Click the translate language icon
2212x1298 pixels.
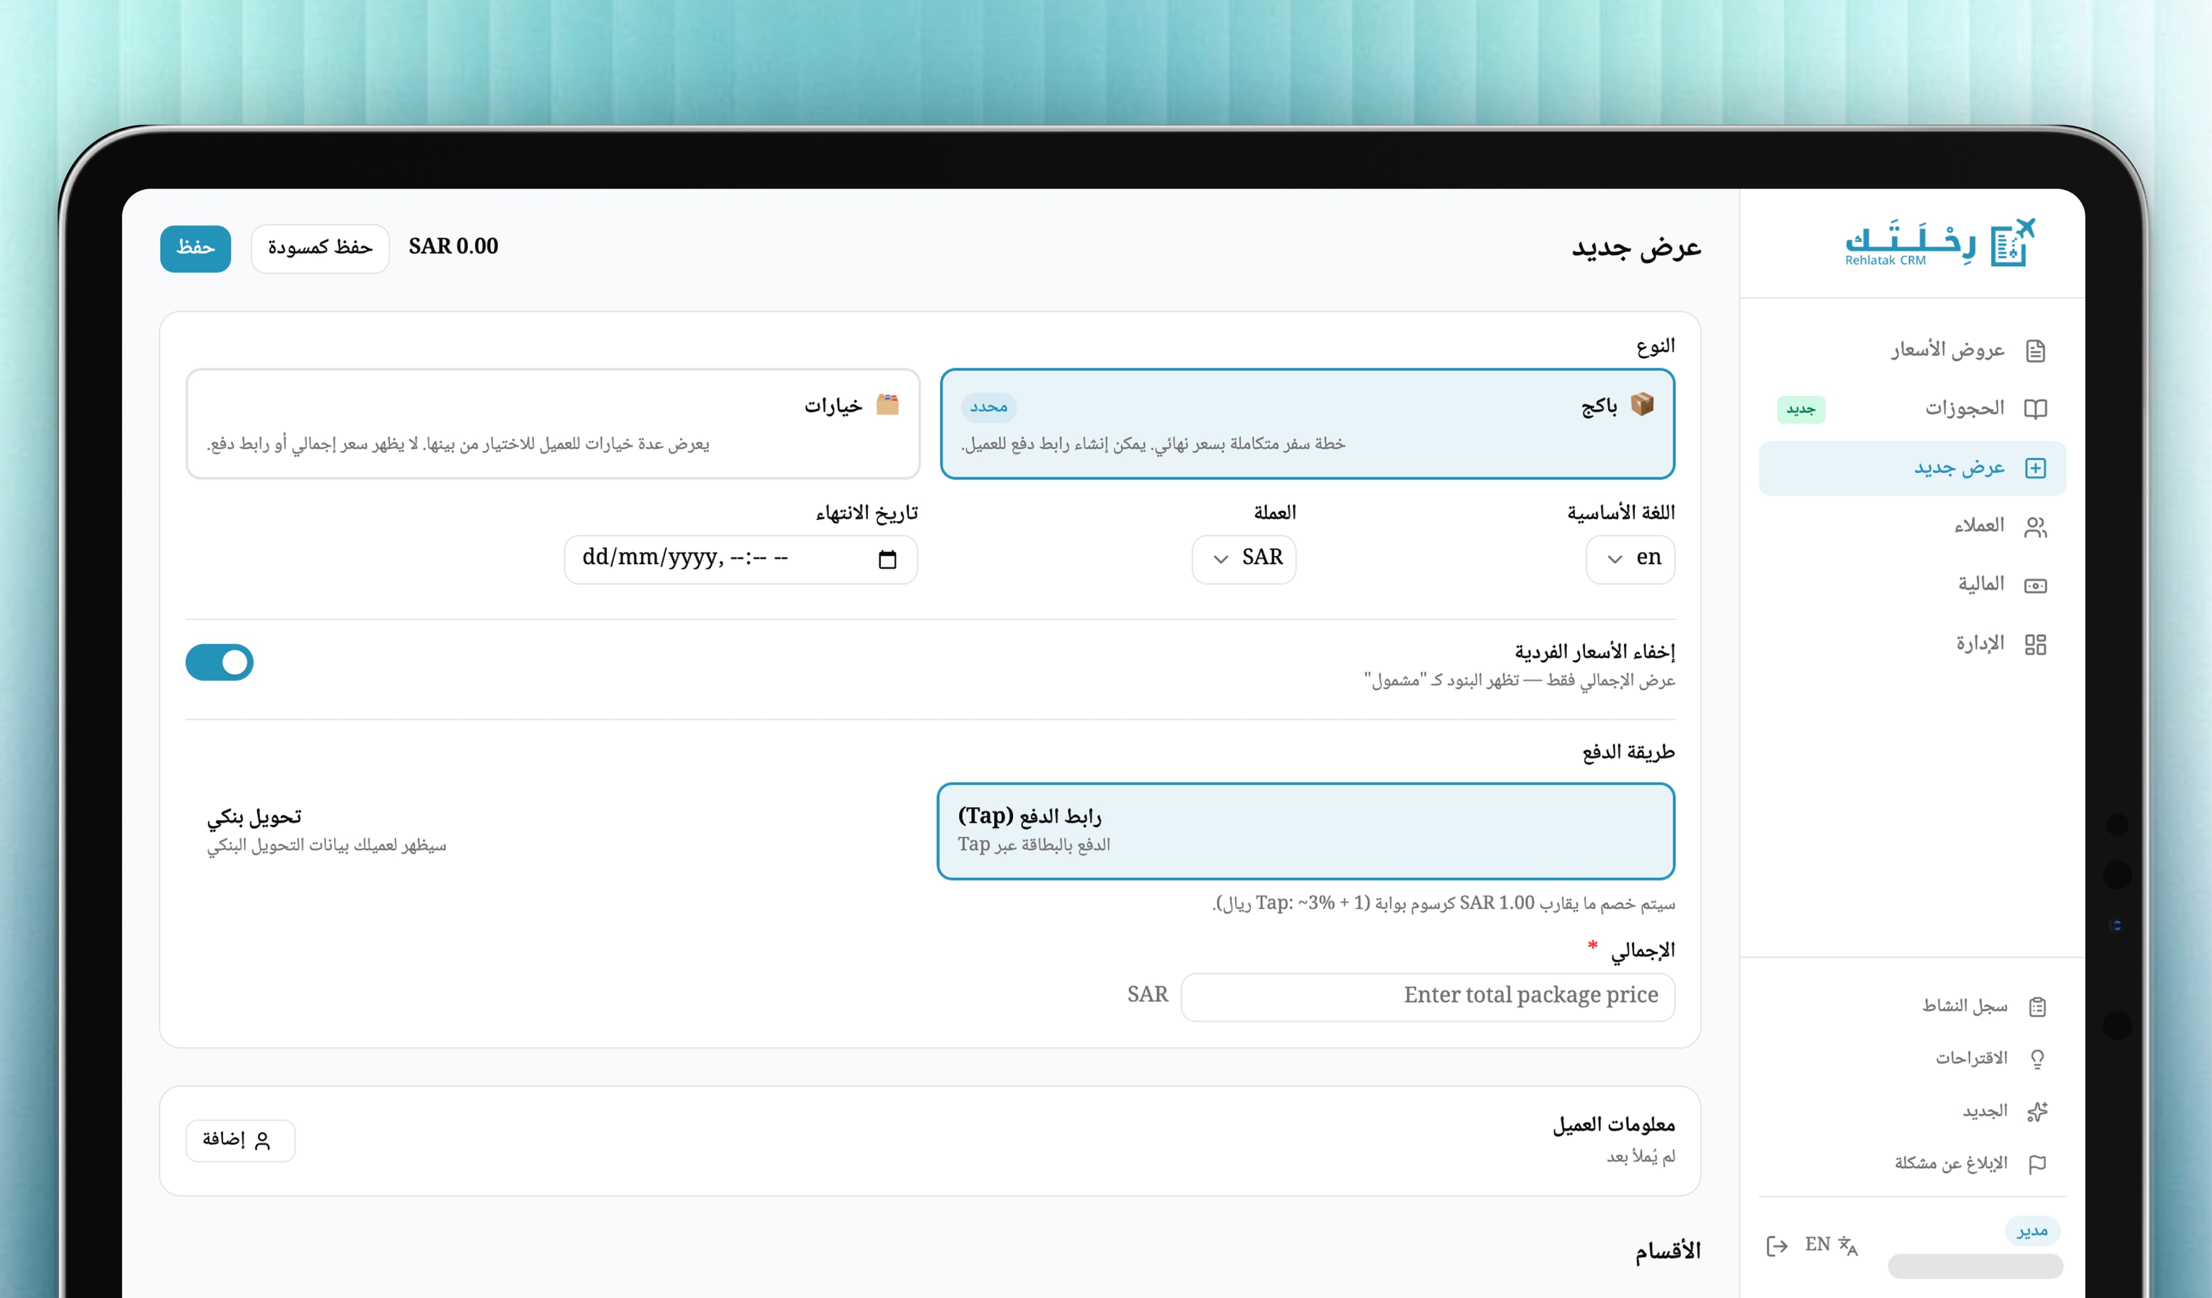click(x=1848, y=1246)
